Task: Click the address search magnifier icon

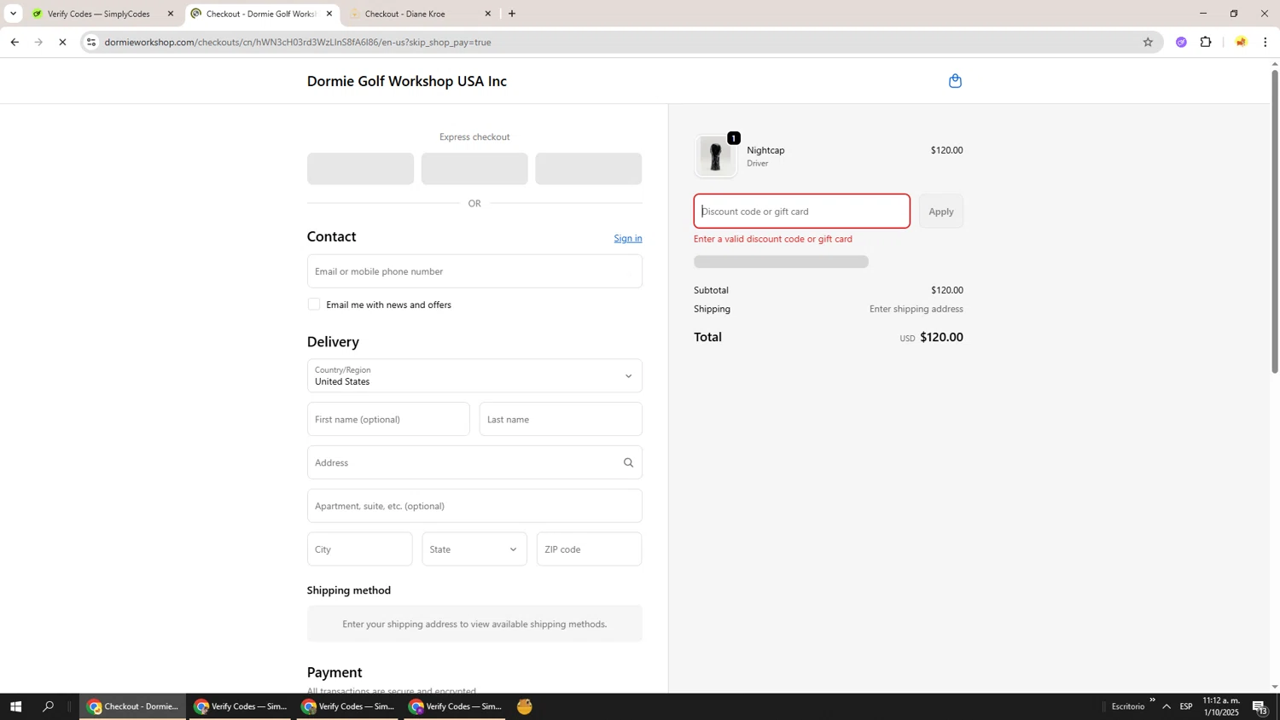Action: coord(628,462)
